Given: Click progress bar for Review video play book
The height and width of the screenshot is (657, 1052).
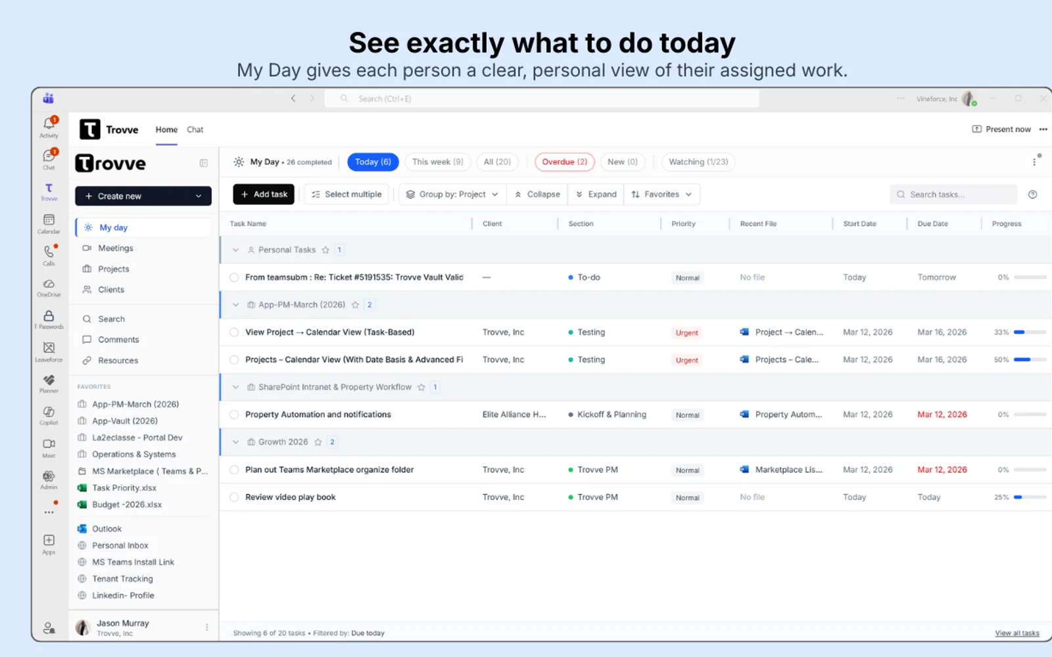Looking at the screenshot, I should coord(1030,497).
